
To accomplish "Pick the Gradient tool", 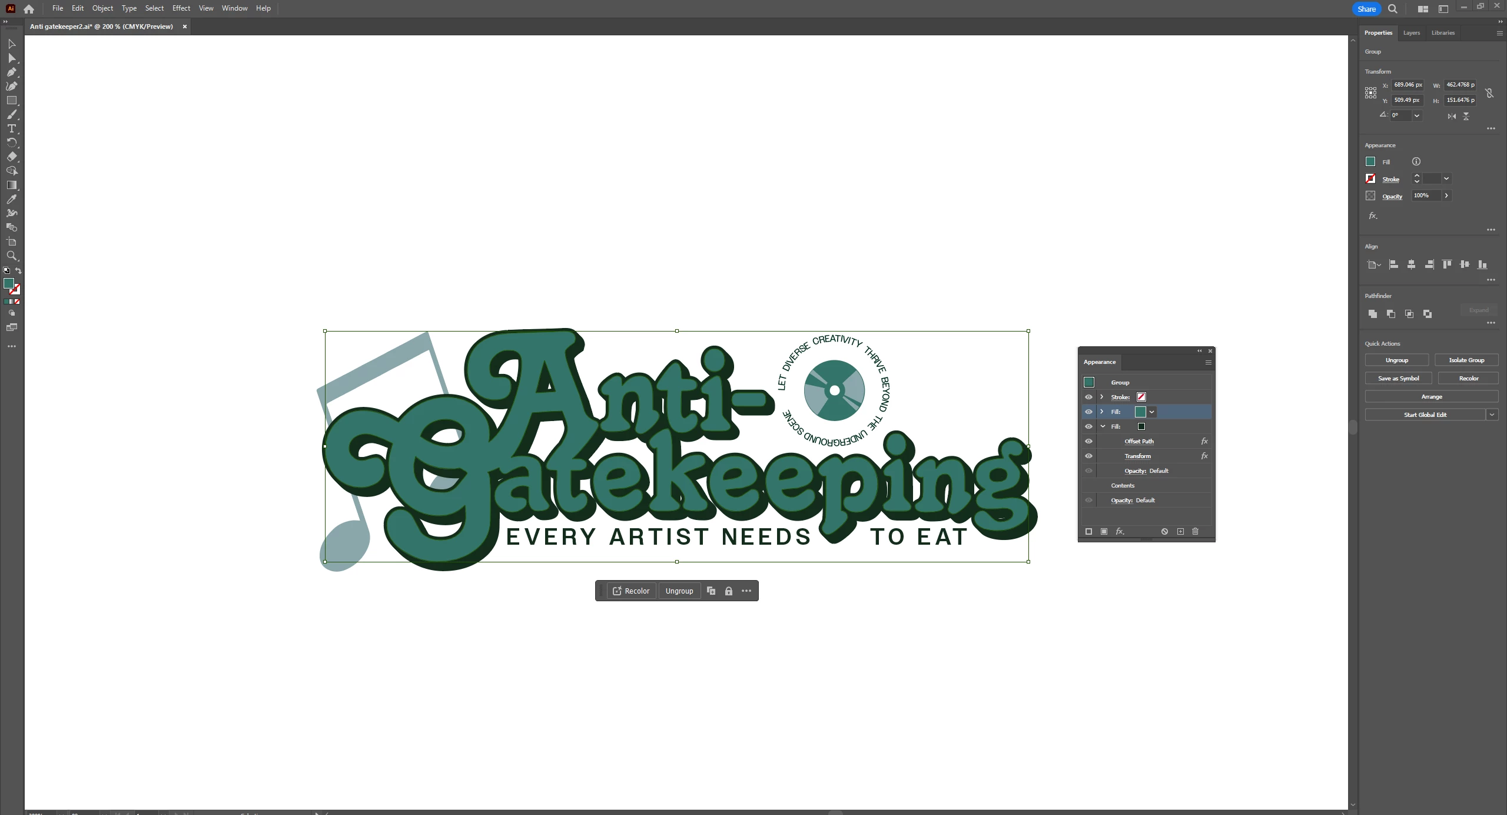I will [x=11, y=185].
